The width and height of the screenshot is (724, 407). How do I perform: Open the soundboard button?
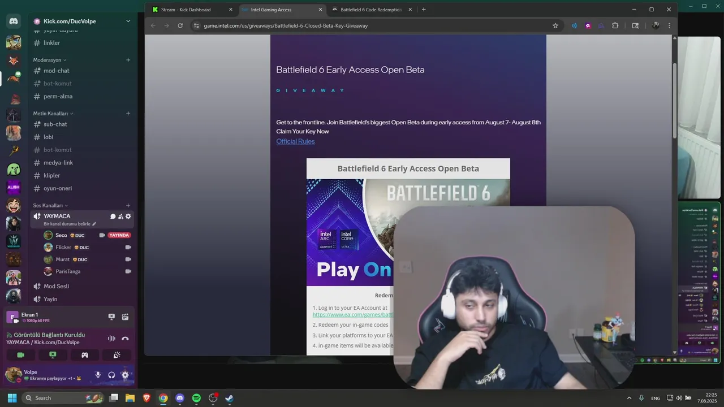(117, 355)
